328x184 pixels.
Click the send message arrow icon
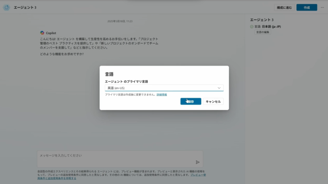(198, 162)
